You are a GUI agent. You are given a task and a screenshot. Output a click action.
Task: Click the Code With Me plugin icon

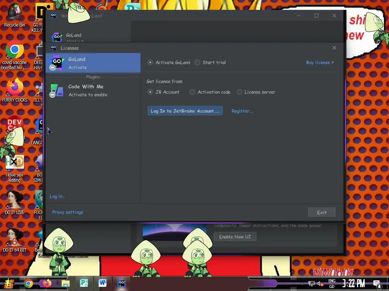57,91
